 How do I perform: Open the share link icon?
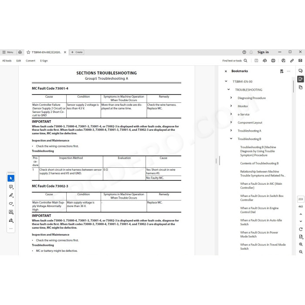tap(292, 61)
